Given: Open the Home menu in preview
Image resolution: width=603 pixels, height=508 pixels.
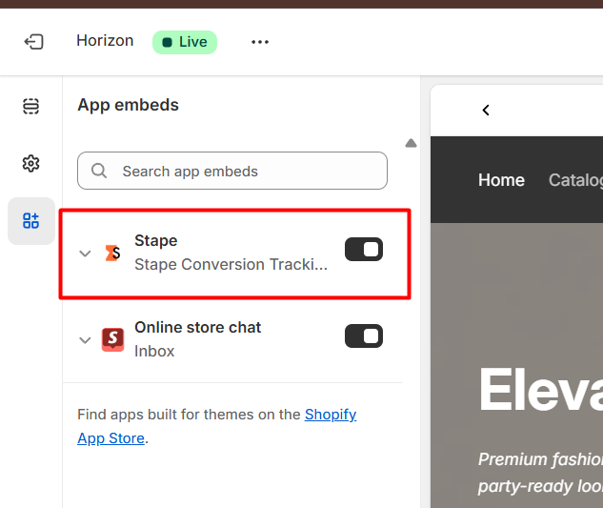Looking at the screenshot, I should [501, 180].
